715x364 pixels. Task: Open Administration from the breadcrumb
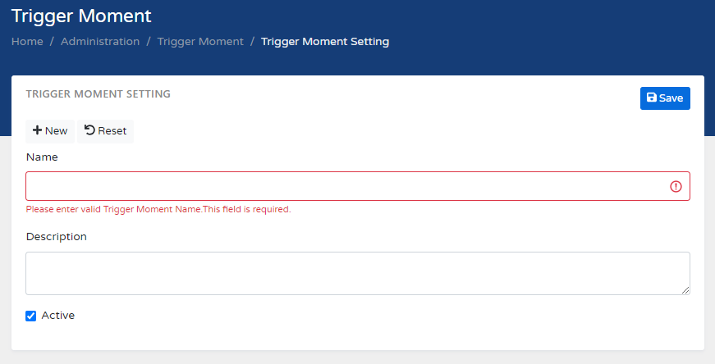click(x=100, y=42)
